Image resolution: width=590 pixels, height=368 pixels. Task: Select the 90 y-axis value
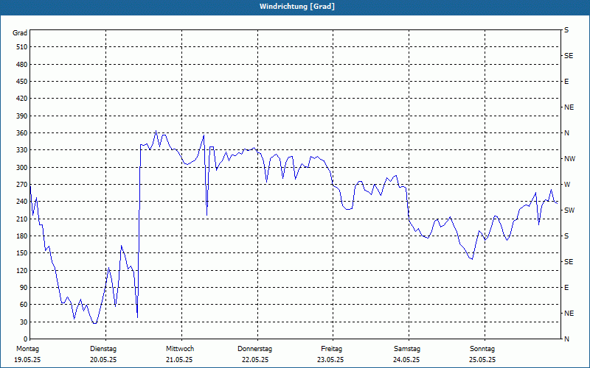(24, 288)
